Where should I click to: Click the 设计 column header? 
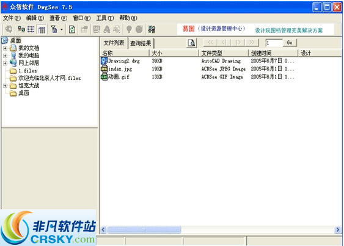coord(320,53)
